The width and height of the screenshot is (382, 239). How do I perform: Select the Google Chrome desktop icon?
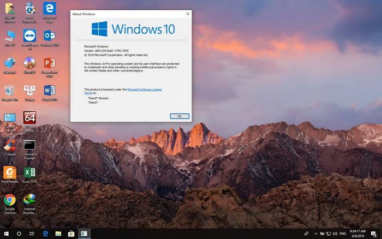coord(10,204)
